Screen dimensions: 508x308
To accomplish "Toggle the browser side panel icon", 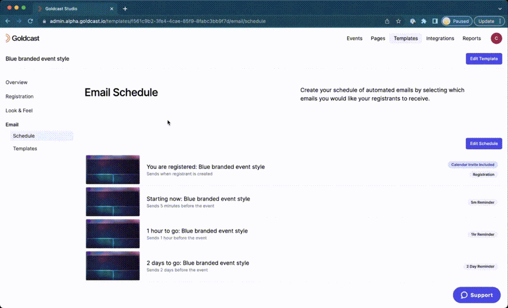I will click(435, 21).
